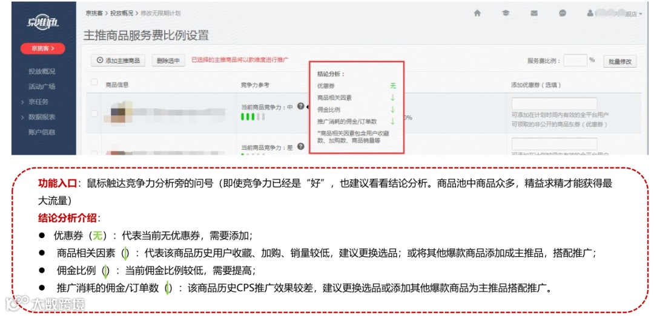654x316 pixels.
Task: Check the first product row checkbox
Action: 94,113
